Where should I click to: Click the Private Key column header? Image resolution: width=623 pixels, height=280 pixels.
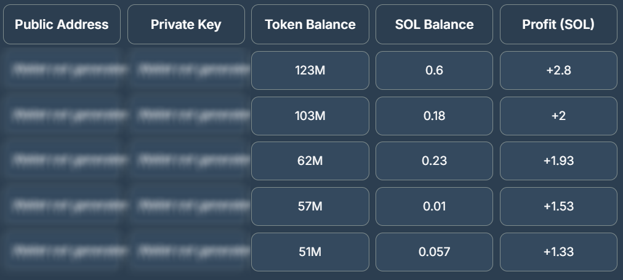point(186,25)
